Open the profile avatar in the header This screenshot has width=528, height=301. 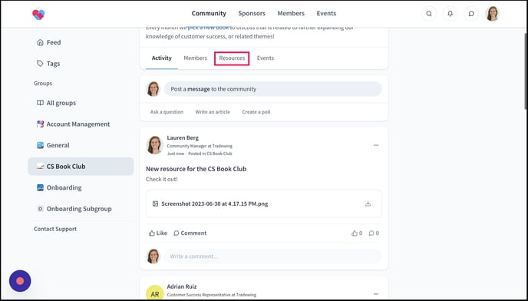click(x=492, y=14)
